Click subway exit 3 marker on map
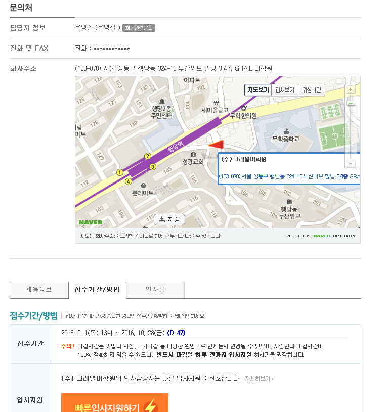This screenshot has height=412, width=385. [x=152, y=167]
